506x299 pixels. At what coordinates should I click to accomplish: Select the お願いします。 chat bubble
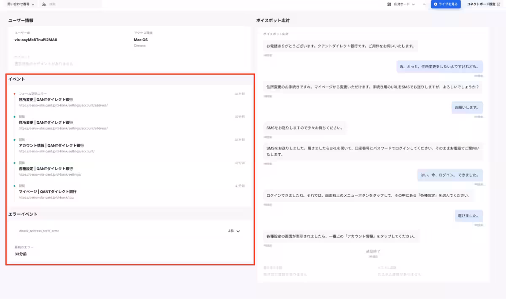467,108
